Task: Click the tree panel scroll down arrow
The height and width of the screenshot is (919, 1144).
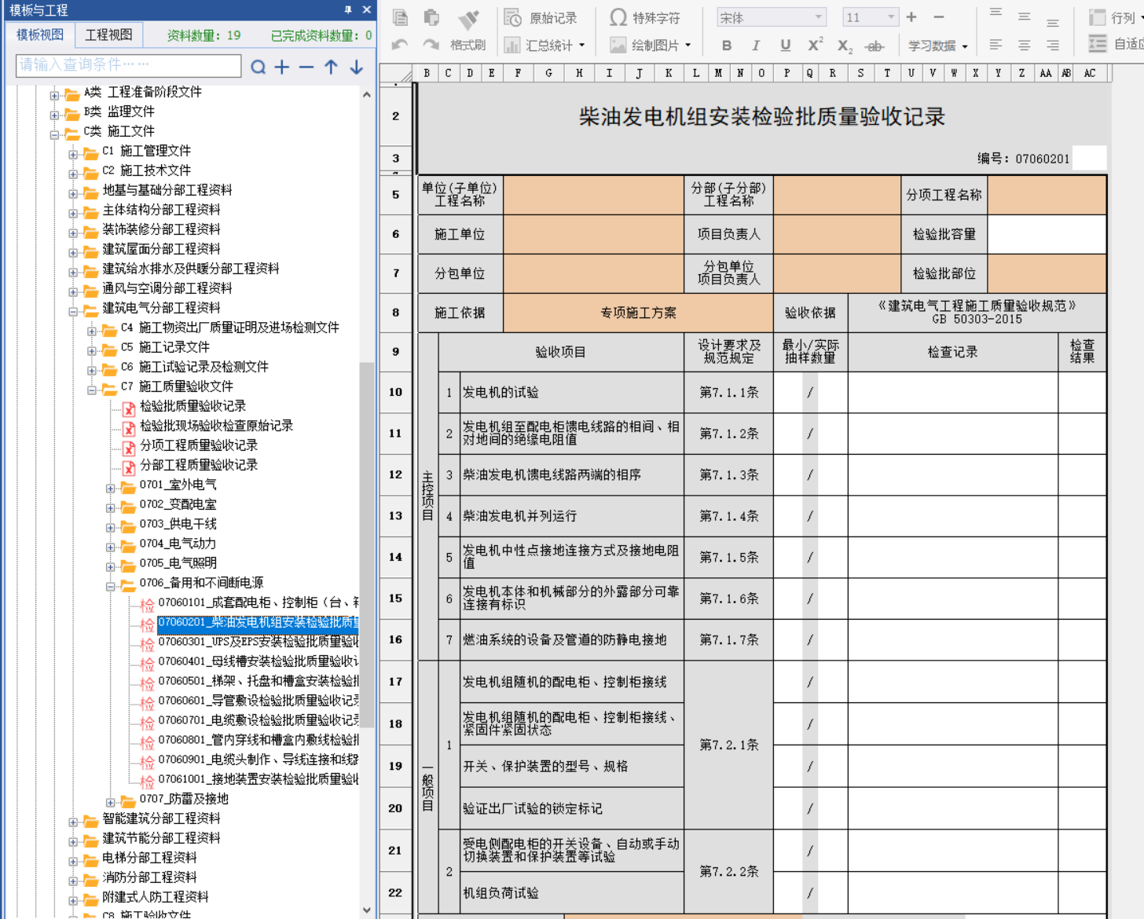Action: [366, 910]
